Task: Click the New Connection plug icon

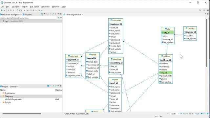Action: click(x=2, y=10)
